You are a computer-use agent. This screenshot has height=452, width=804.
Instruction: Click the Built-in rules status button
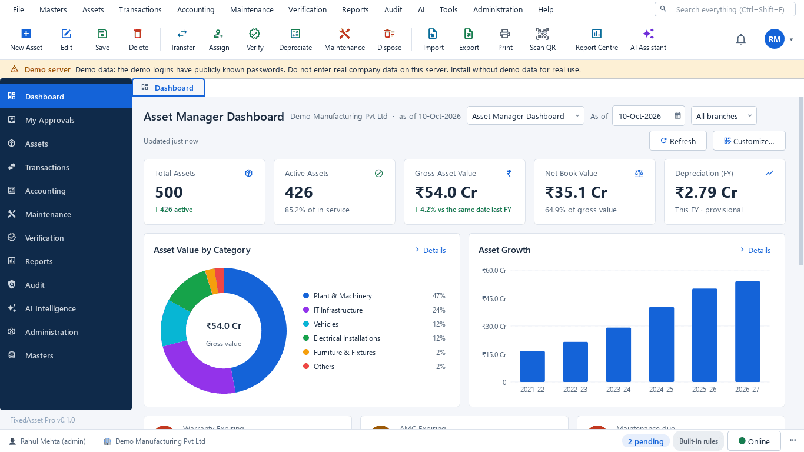699,441
